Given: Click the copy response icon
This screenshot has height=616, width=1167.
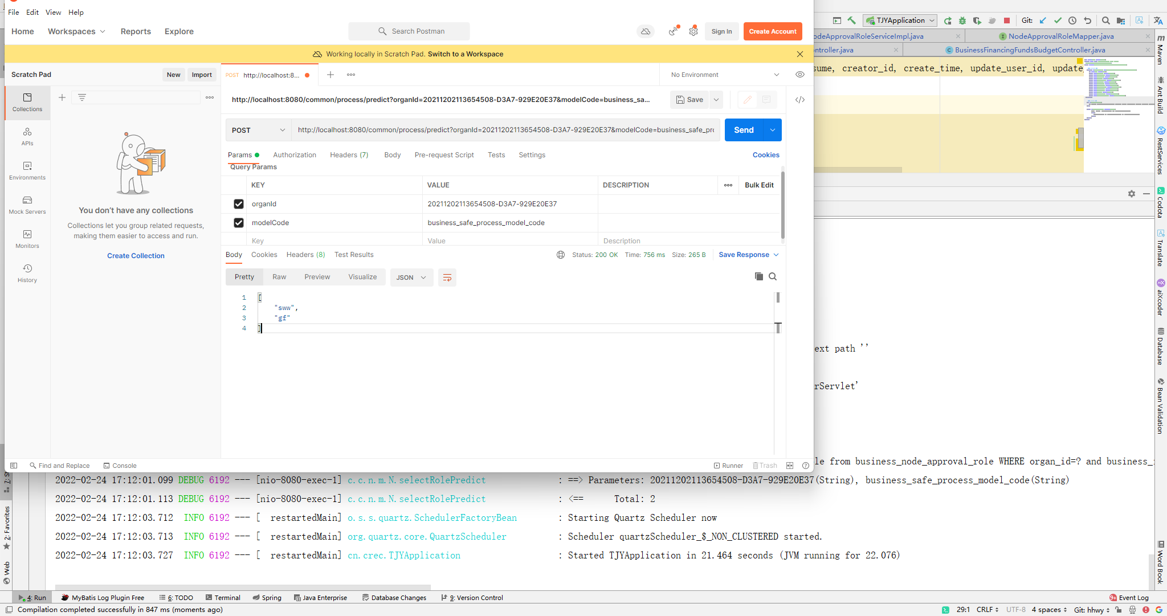Looking at the screenshot, I should point(758,276).
